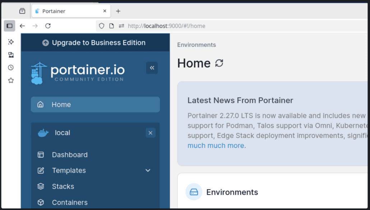Click Upgrade to Business Edition banner
This screenshot has height=210, width=370.
click(x=95, y=42)
